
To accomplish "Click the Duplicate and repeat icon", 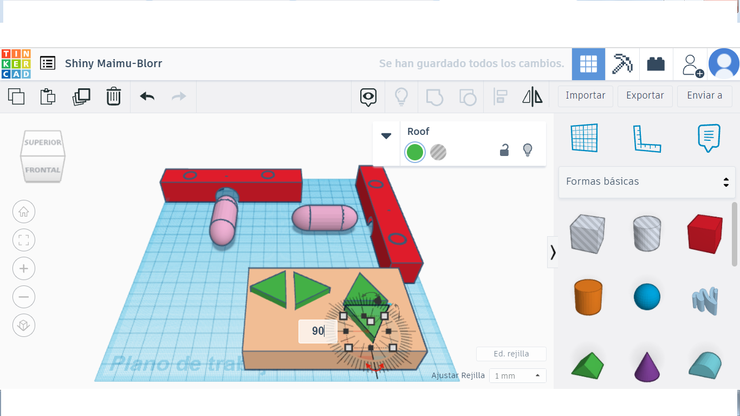I will click(81, 96).
